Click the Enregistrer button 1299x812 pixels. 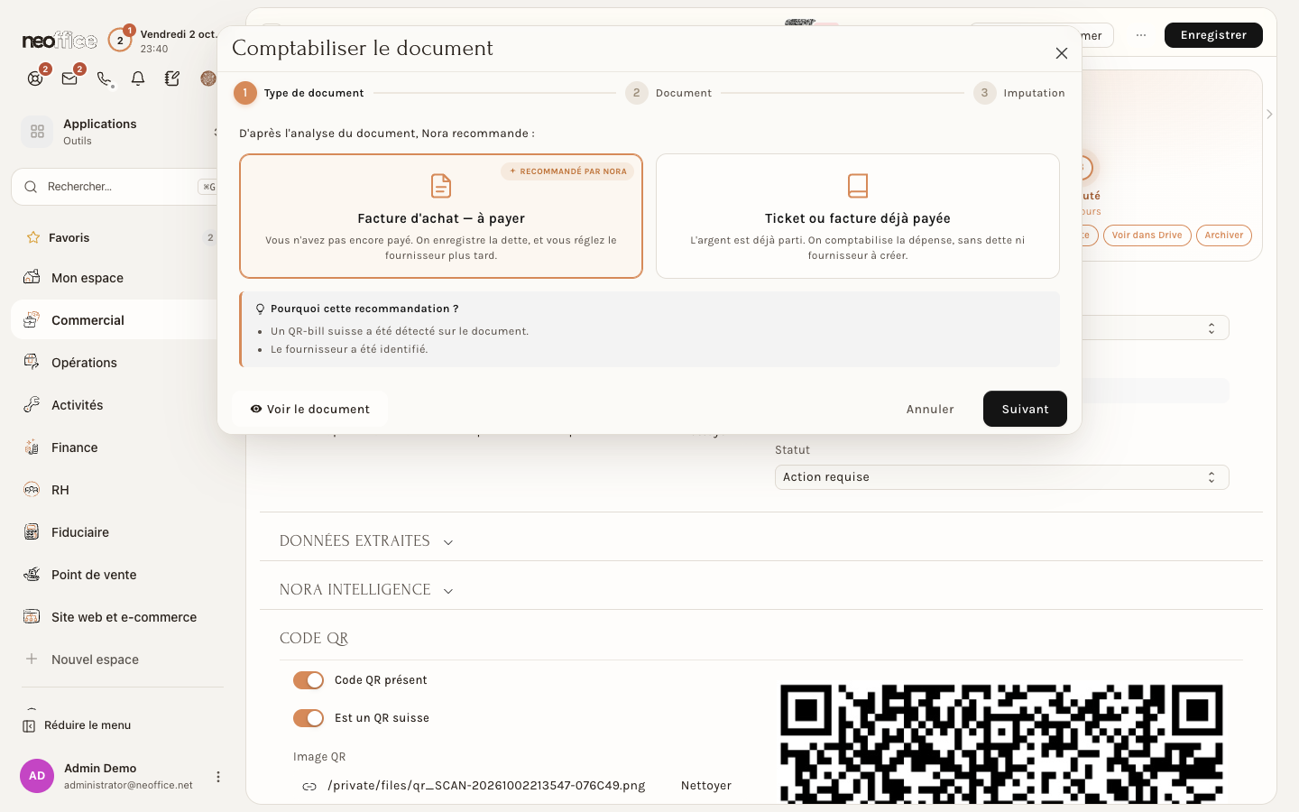[x=1213, y=35]
